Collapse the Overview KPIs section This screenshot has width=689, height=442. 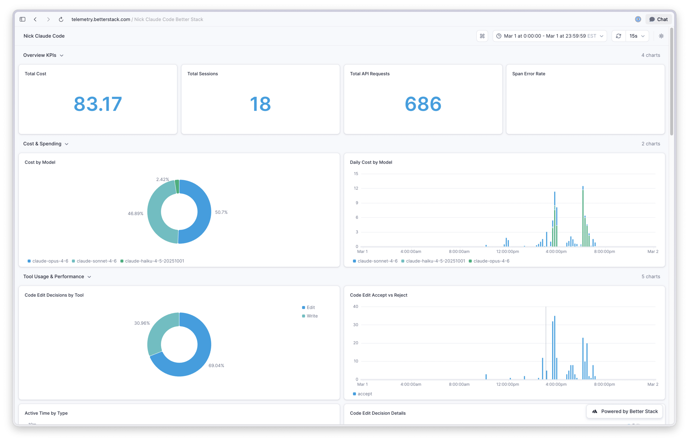tap(62, 55)
